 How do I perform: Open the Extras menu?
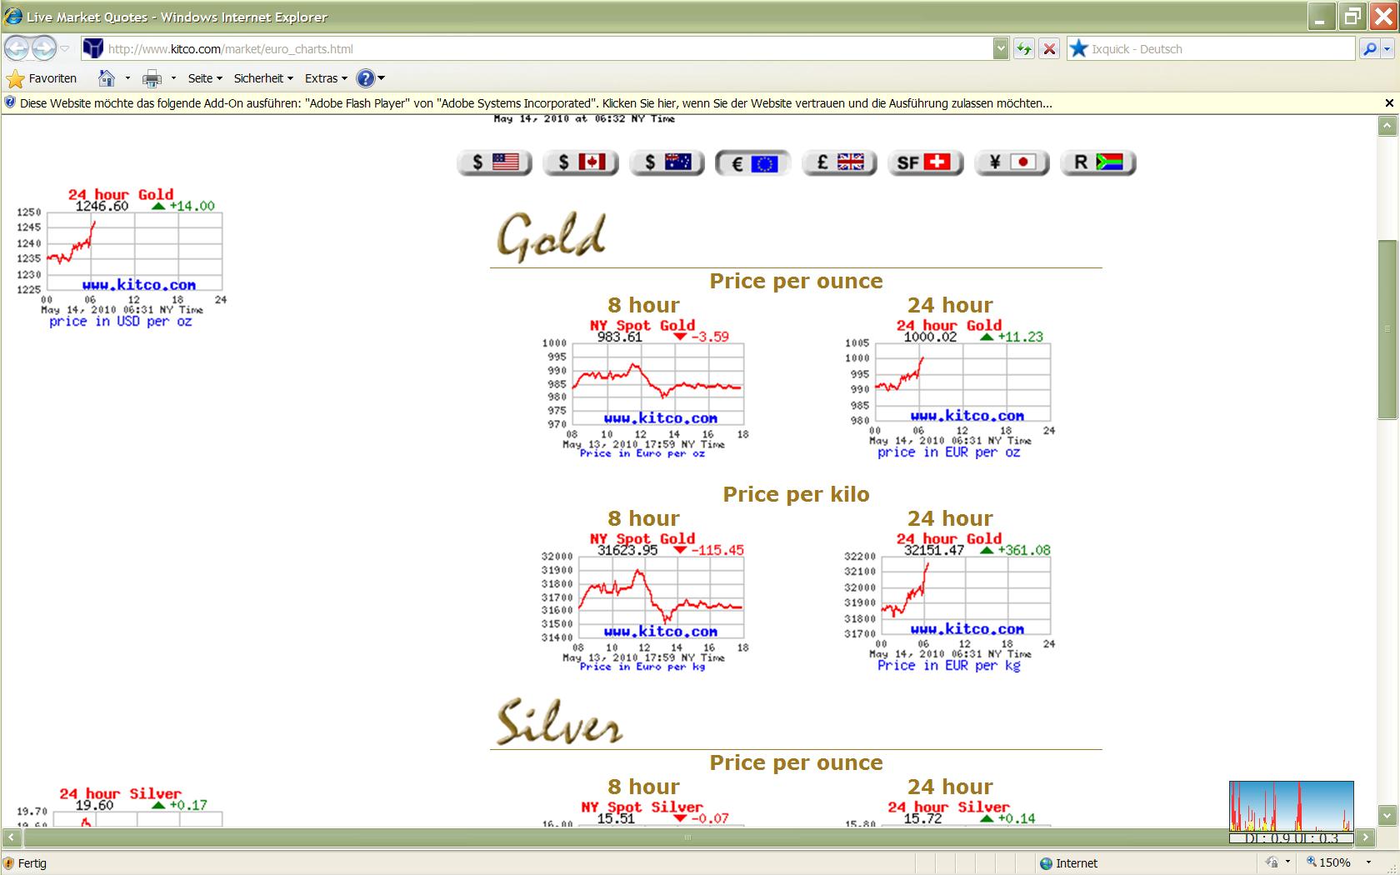tap(326, 78)
